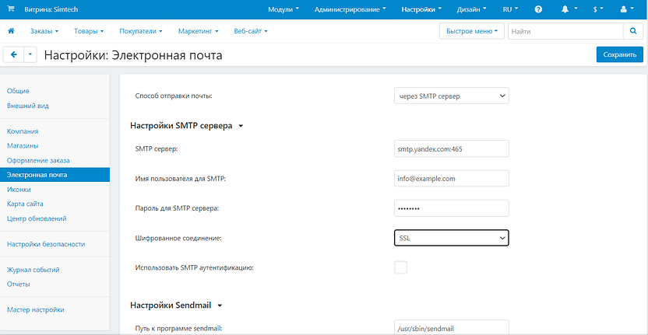Click the Сохранить button
Image resolution: width=648 pixels, height=335 pixels.
[619, 54]
